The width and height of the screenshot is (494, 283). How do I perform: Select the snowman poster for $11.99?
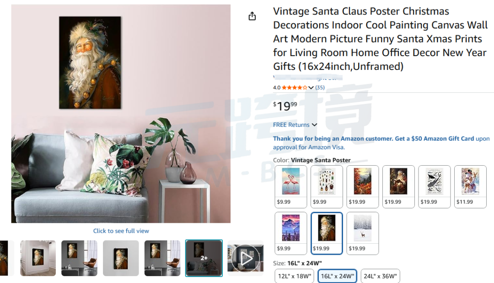(470, 187)
